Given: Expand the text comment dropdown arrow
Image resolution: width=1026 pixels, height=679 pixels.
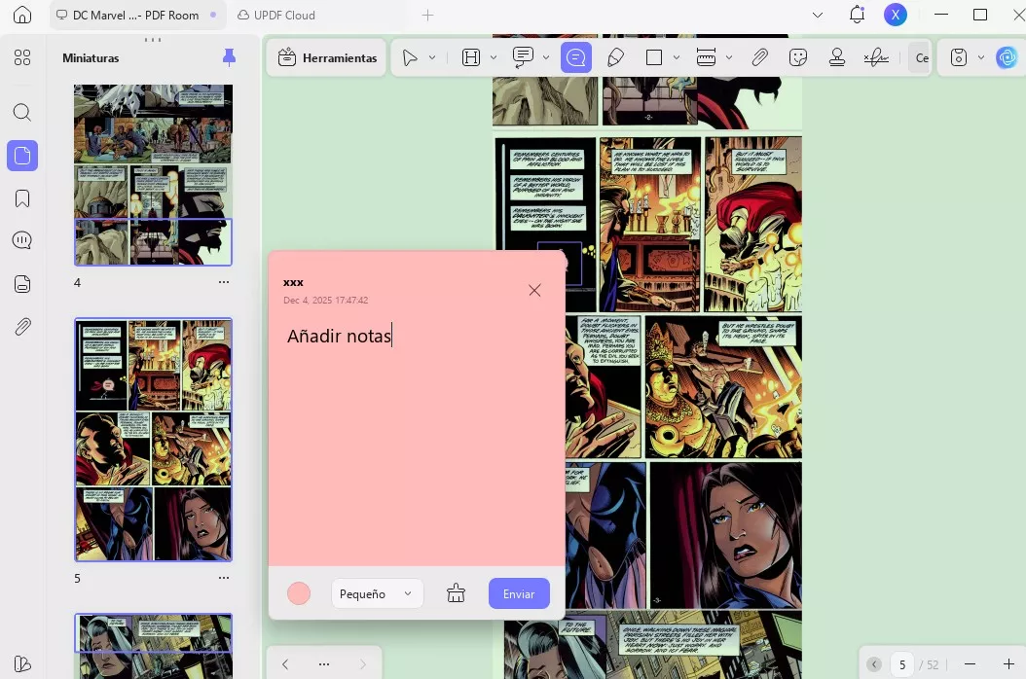Looking at the screenshot, I should (x=546, y=58).
